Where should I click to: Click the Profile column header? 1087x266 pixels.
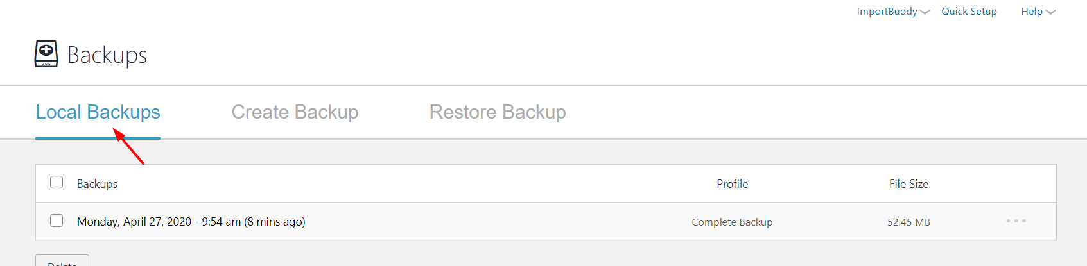pyautogui.click(x=732, y=184)
